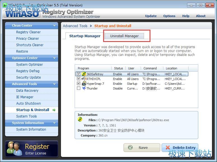
Task: Click the green arrow beside Startup & Uninstall
Action: (x=54, y=110)
